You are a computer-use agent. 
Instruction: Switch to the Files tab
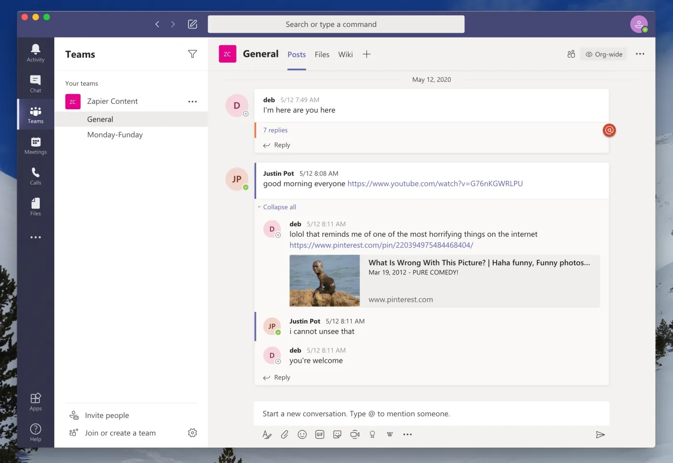pyautogui.click(x=322, y=54)
